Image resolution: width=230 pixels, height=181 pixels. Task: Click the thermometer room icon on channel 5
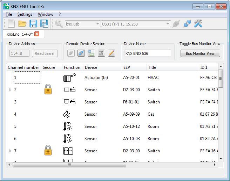[x=68, y=126]
